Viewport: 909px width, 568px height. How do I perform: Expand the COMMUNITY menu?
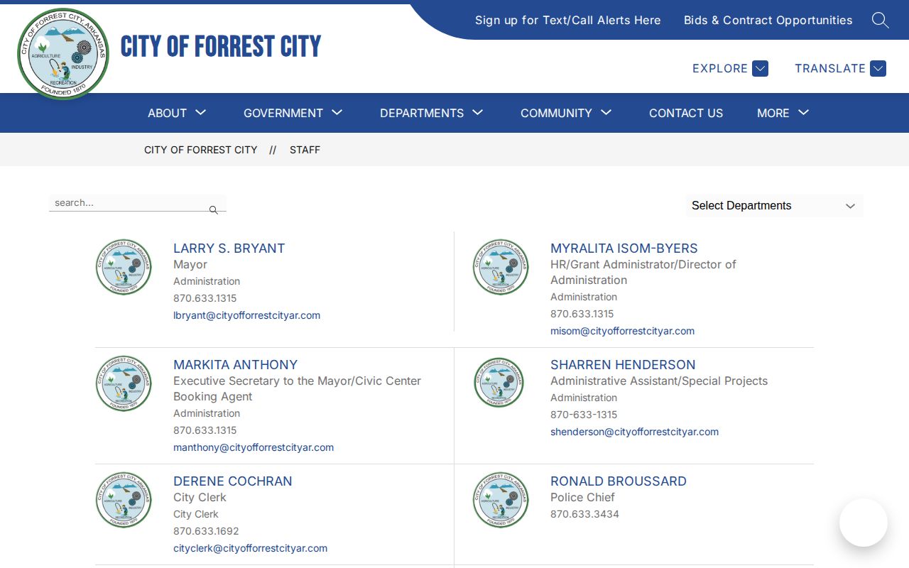[566, 113]
